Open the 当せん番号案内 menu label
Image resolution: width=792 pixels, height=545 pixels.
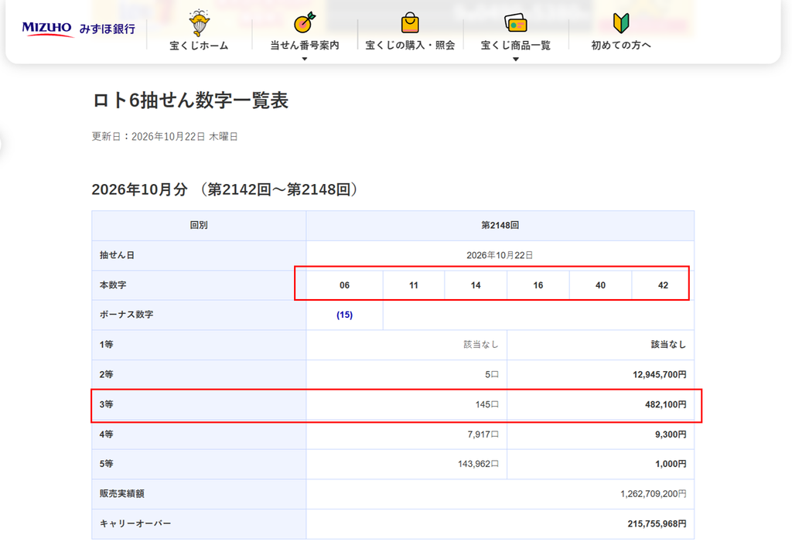(x=305, y=46)
